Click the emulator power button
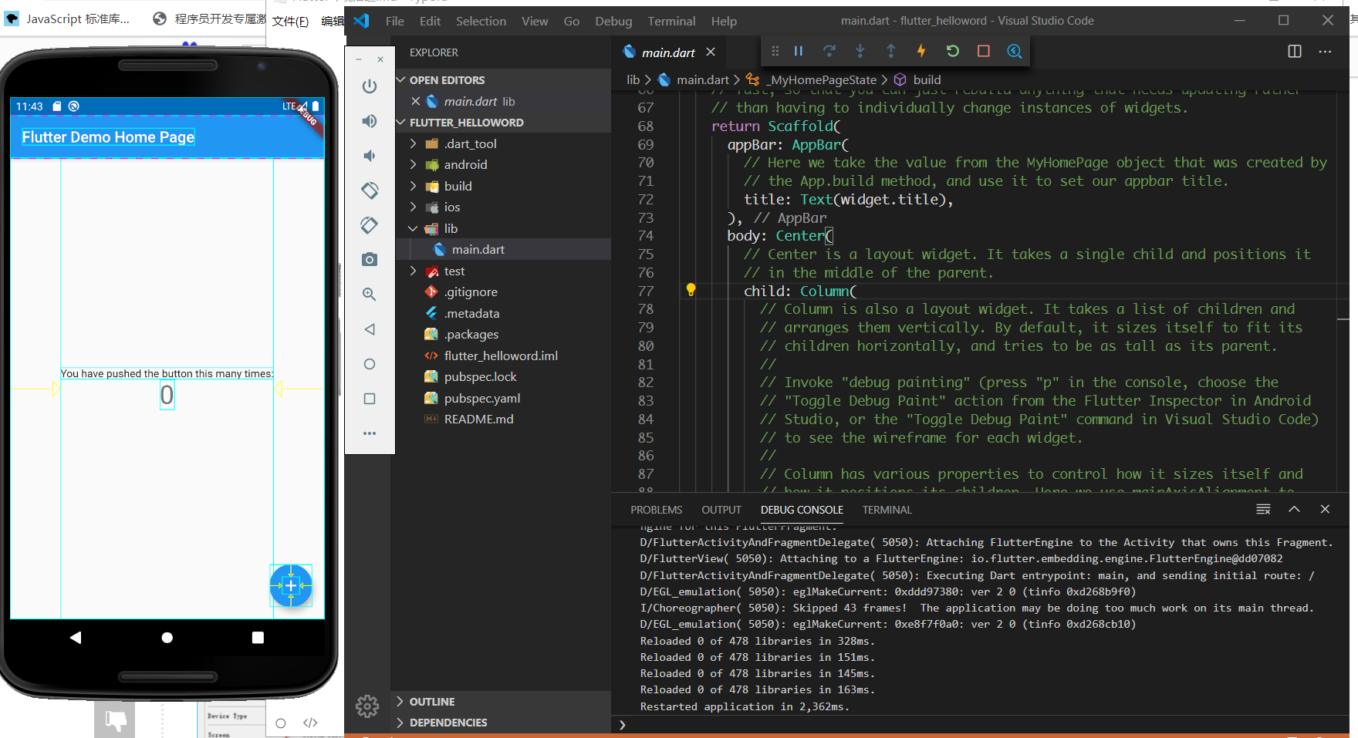Image resolution: width=1358 pixels, height=738 pixels. pyautogui.click(x=370, y=86)
